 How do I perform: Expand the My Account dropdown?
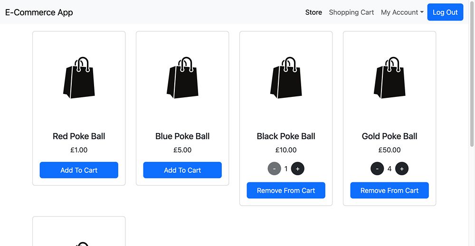pos(402,12)
